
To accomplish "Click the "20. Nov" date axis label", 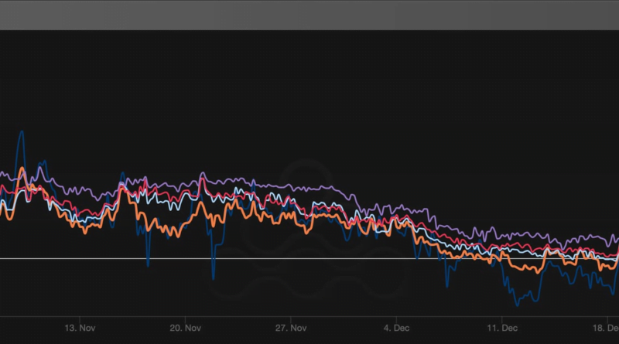I will click(x=186, y=328).
